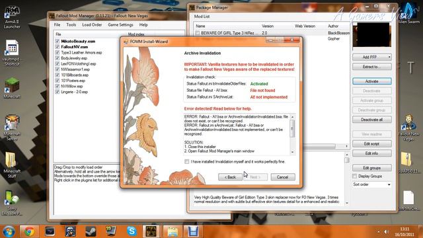
Task: Select LexFONVclothingI.esp entry
Action: click(79, 64)
